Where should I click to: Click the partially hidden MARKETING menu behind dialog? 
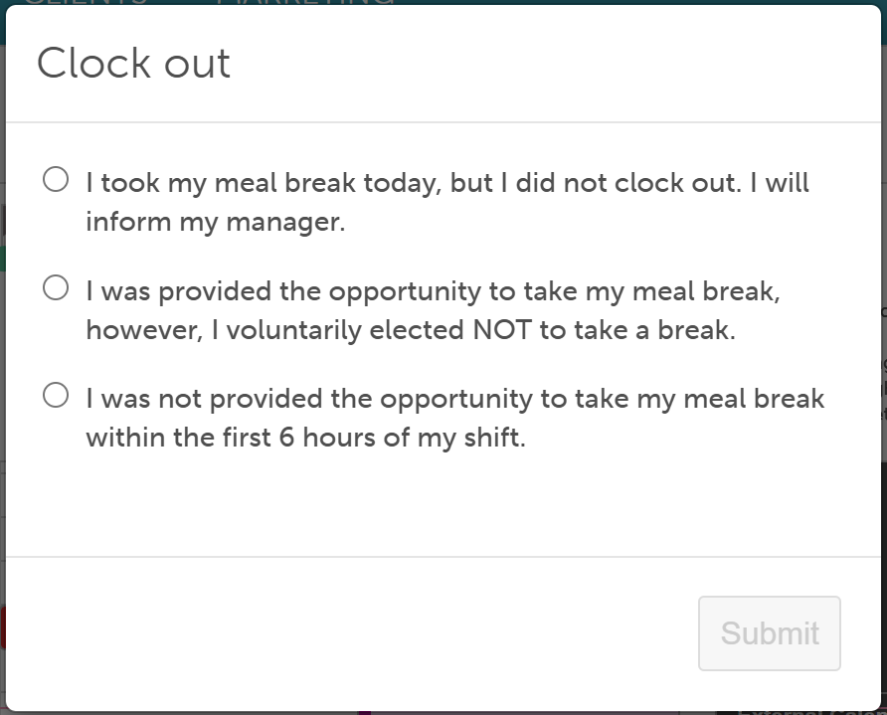coord(305,2)
